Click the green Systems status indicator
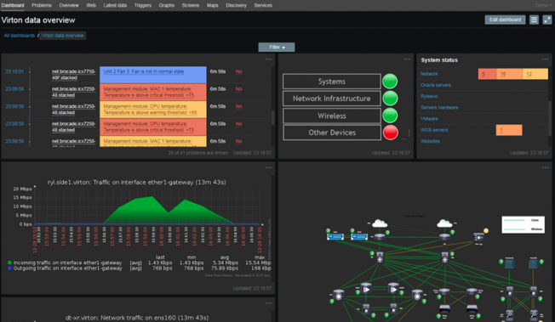The image size is (555, 322). point(390,81)
